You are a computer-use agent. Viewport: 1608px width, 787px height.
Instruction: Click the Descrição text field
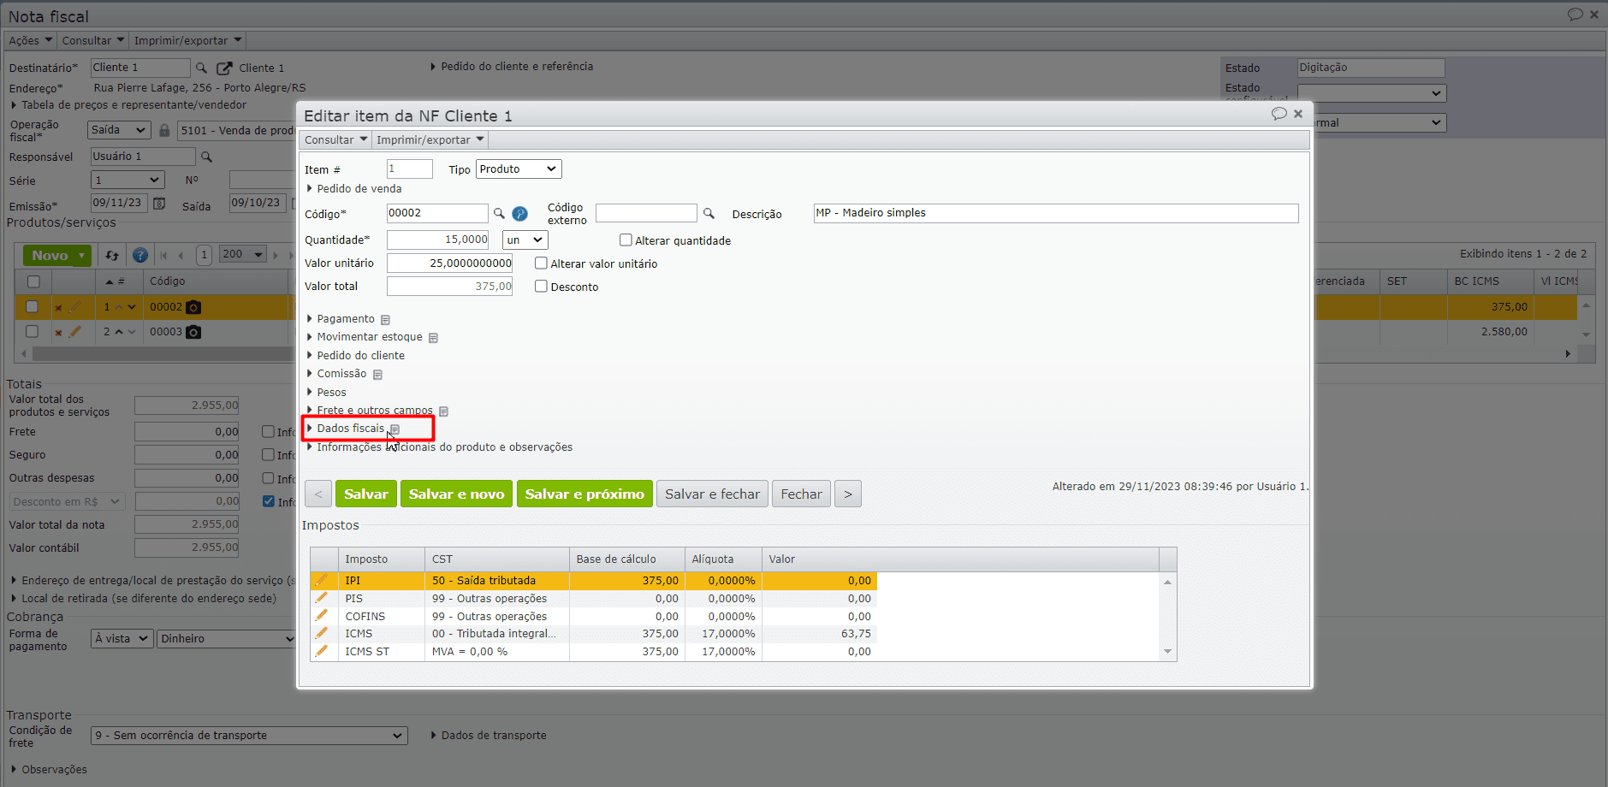(x=1055, y=213)
